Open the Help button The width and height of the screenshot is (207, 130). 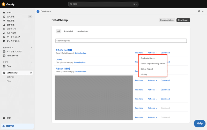click(199, 123)
